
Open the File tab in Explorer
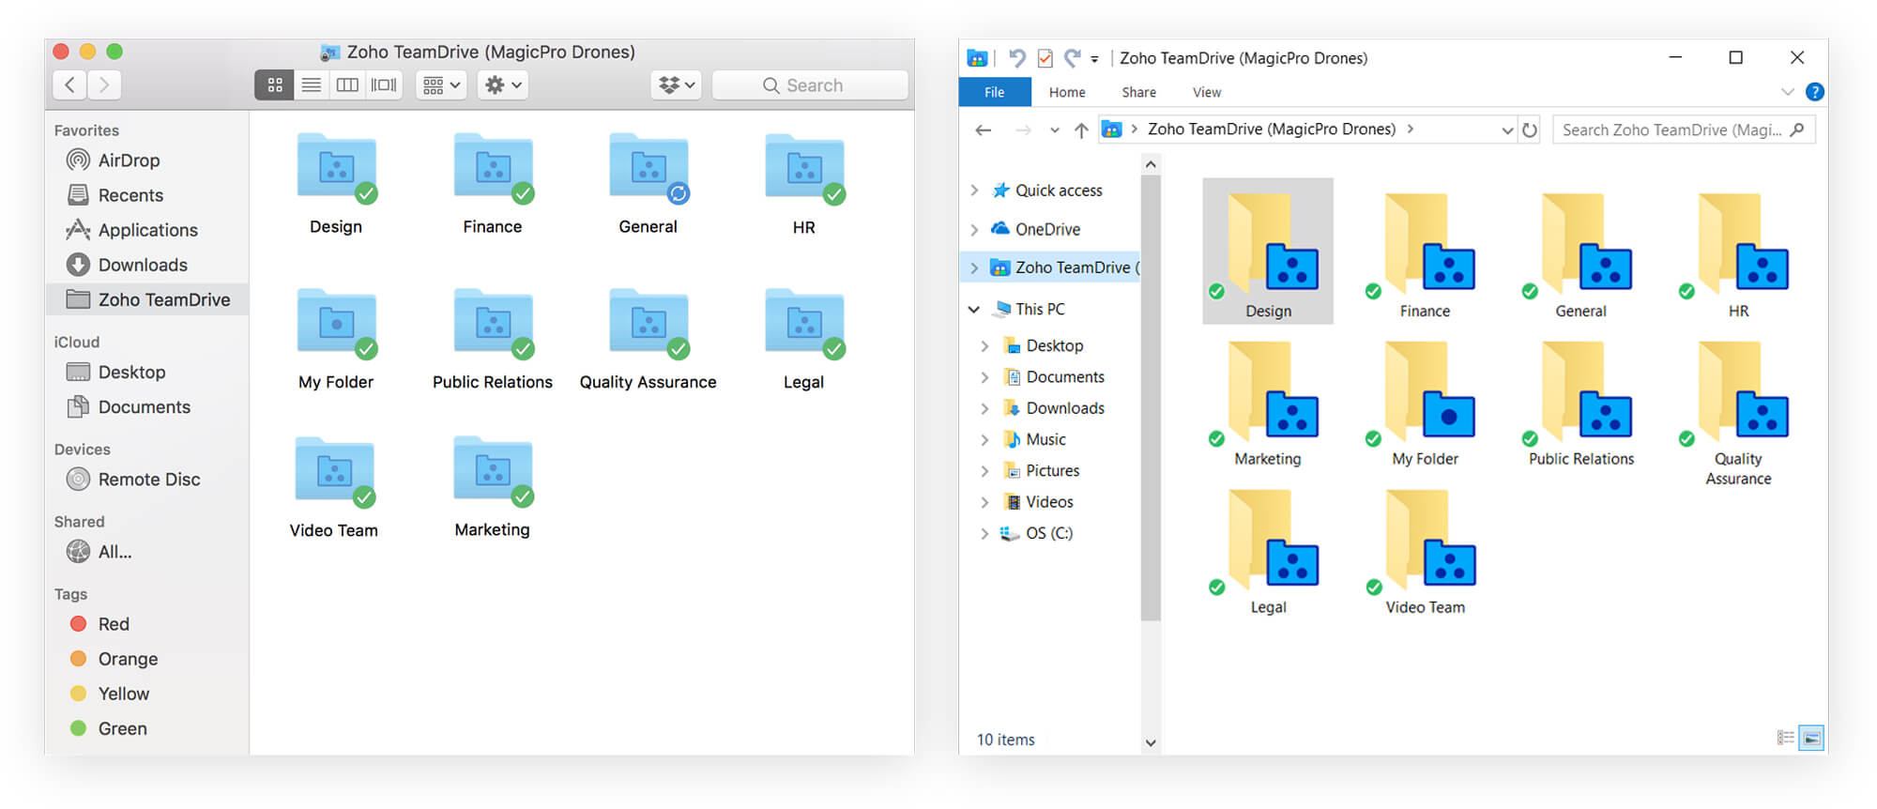994,92
